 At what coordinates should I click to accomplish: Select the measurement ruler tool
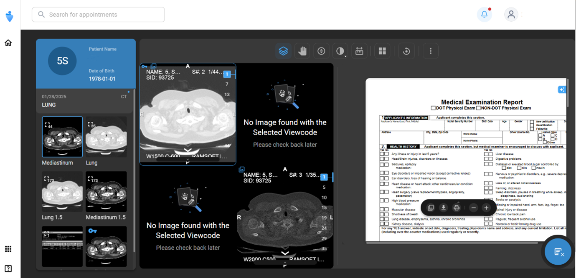(x=359, y=51)
